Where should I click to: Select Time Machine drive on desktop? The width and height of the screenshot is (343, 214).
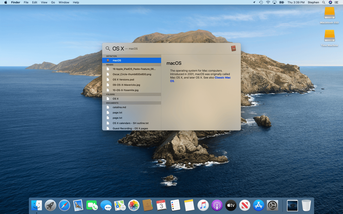(329, 38)
